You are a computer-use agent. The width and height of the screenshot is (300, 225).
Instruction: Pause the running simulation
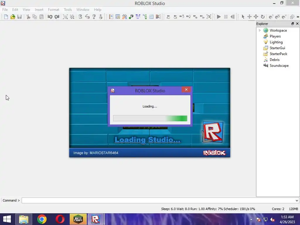tap(226, 17)
